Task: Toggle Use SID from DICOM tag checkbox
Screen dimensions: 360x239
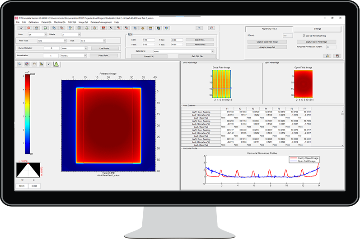Action: click(x=304, y=35)
